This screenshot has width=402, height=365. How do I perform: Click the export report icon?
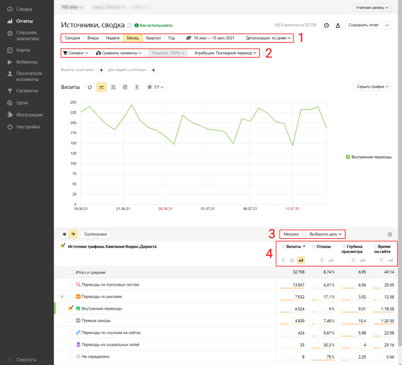coord(338,25)
